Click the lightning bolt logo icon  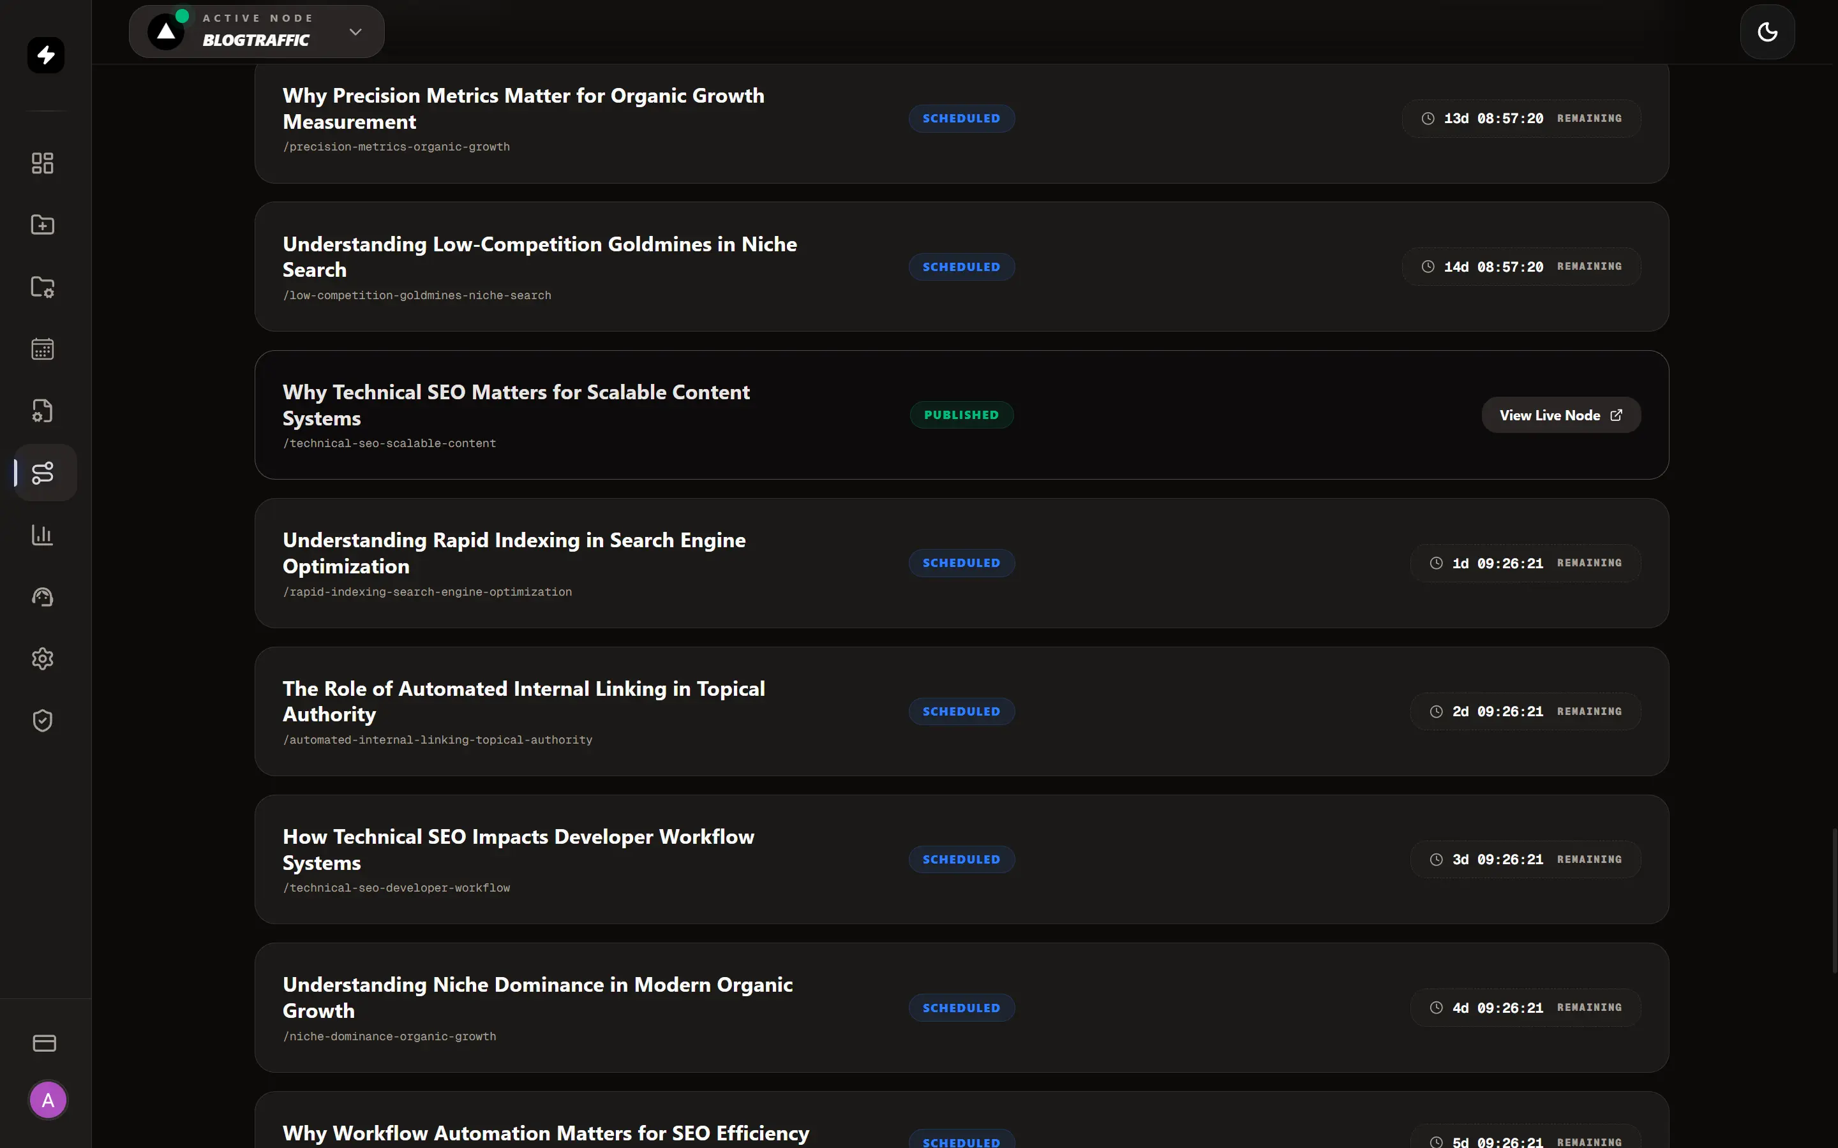45,55
